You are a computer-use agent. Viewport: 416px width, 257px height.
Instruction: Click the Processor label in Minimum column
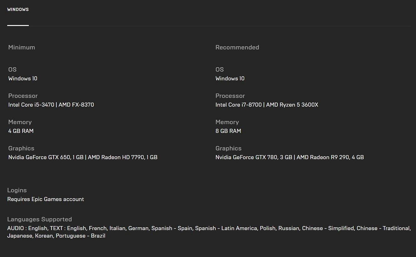(x=23, y=96)
